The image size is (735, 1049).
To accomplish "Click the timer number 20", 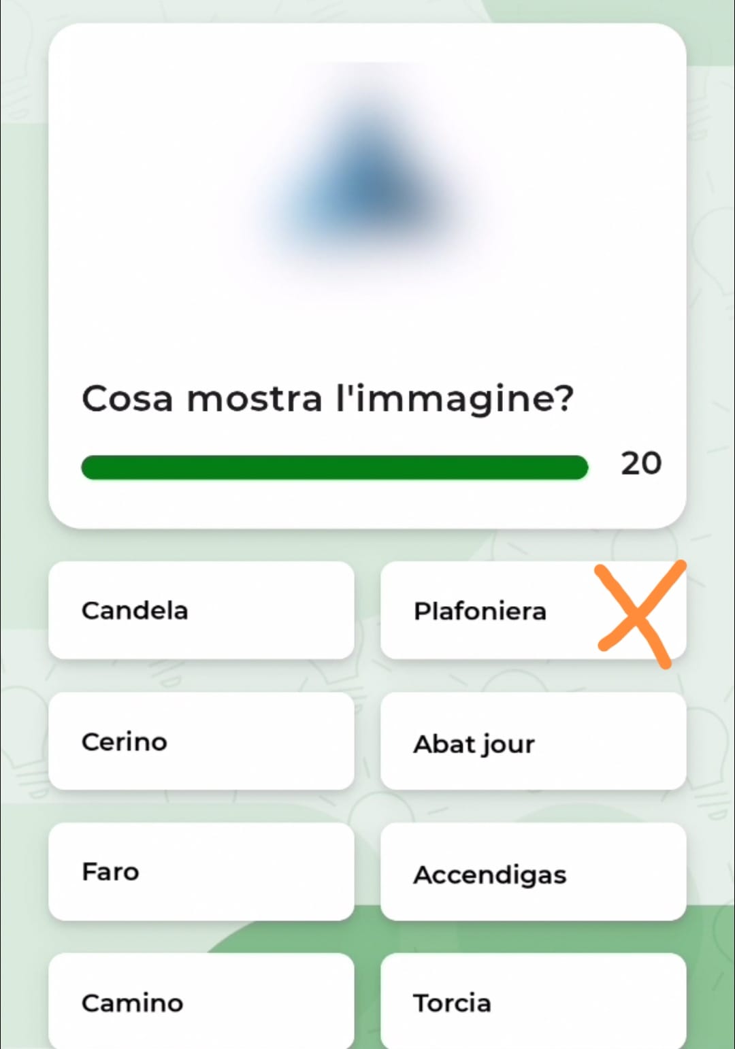I will point(641,464).
